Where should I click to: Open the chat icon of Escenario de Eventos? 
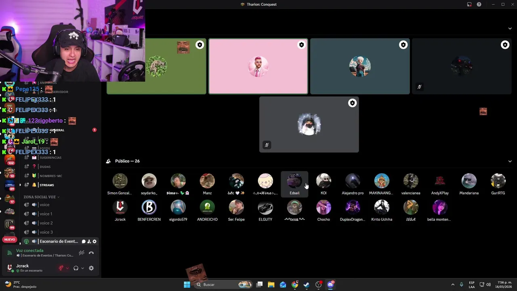84,241
